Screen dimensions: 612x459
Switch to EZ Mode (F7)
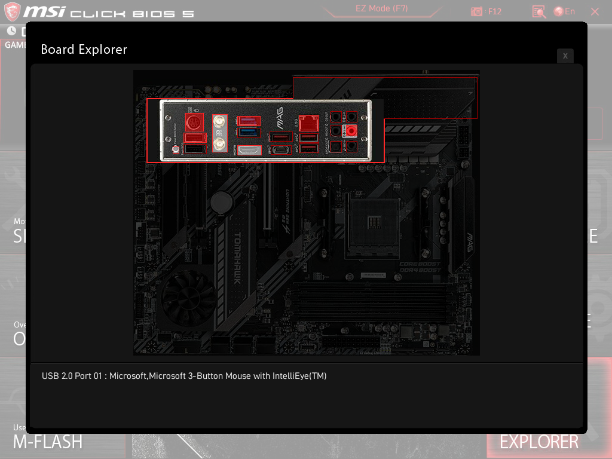click(381, 8)
